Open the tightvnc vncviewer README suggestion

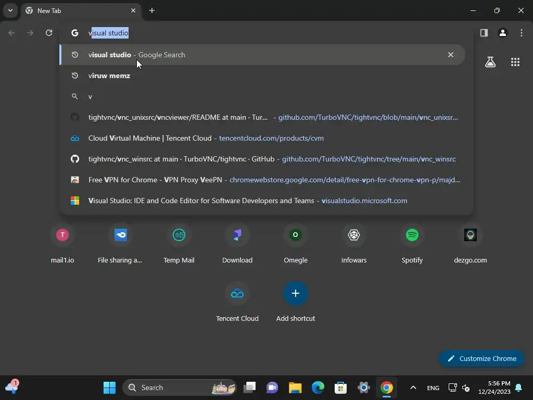[x=262, y=117]
